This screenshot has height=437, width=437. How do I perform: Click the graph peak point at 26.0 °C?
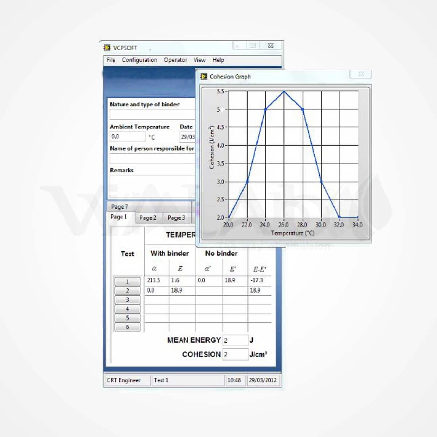[284, 91]
